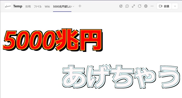Open the 投稿 tab
Screen dimensions: 182x98
click(28, 6)
